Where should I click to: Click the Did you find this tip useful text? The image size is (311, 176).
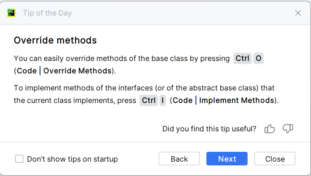pos(209,129)
